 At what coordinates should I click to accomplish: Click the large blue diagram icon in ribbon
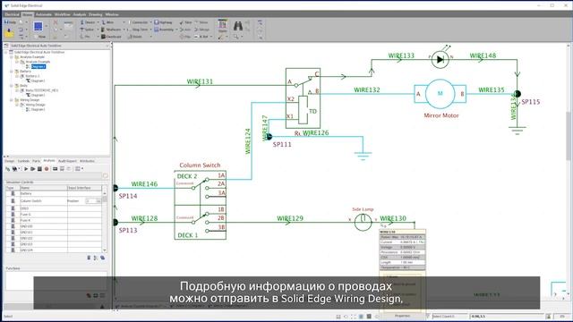click(x=38, y=26)
